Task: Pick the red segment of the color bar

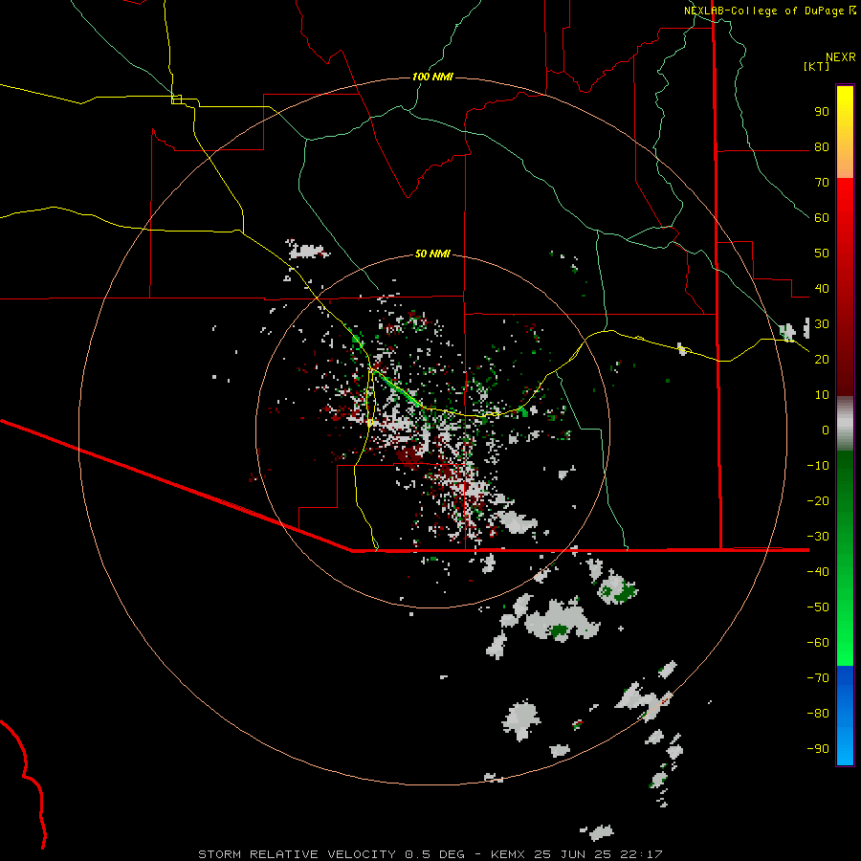Action: [845, 287]
